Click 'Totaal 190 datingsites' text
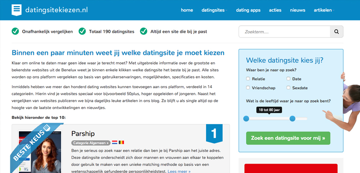Viewport: 360px width, 173px height. coord(112,32)
